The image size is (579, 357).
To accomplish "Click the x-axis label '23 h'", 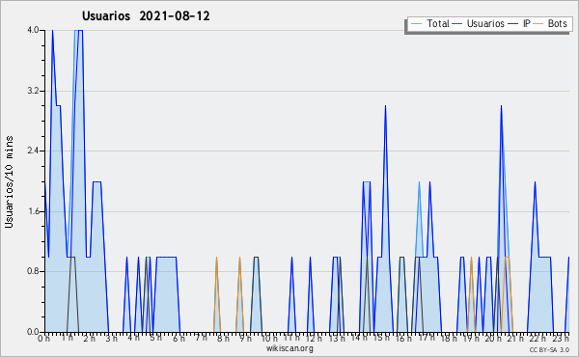I will tap(561, 339).
